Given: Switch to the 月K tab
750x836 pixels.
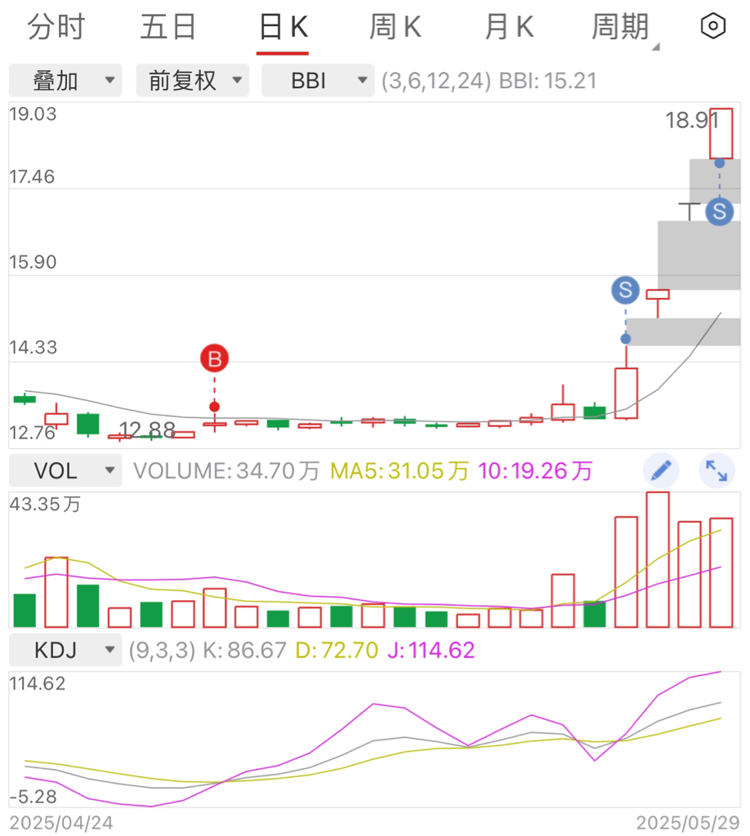Looking at the screenshot, I should [509, 27].
